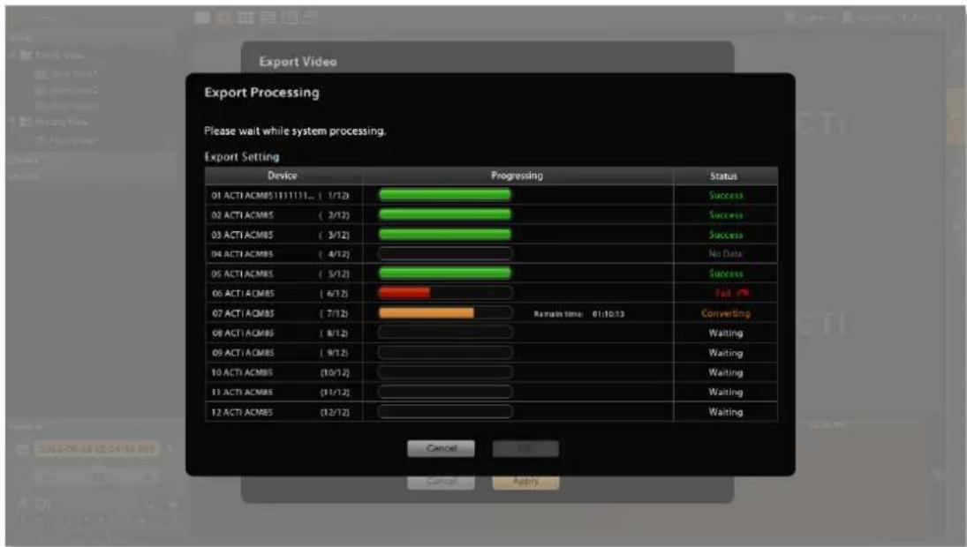Viewport: 967px width, 547px height.
Task: Click the Device column header
Action: [x=283, y=176]
